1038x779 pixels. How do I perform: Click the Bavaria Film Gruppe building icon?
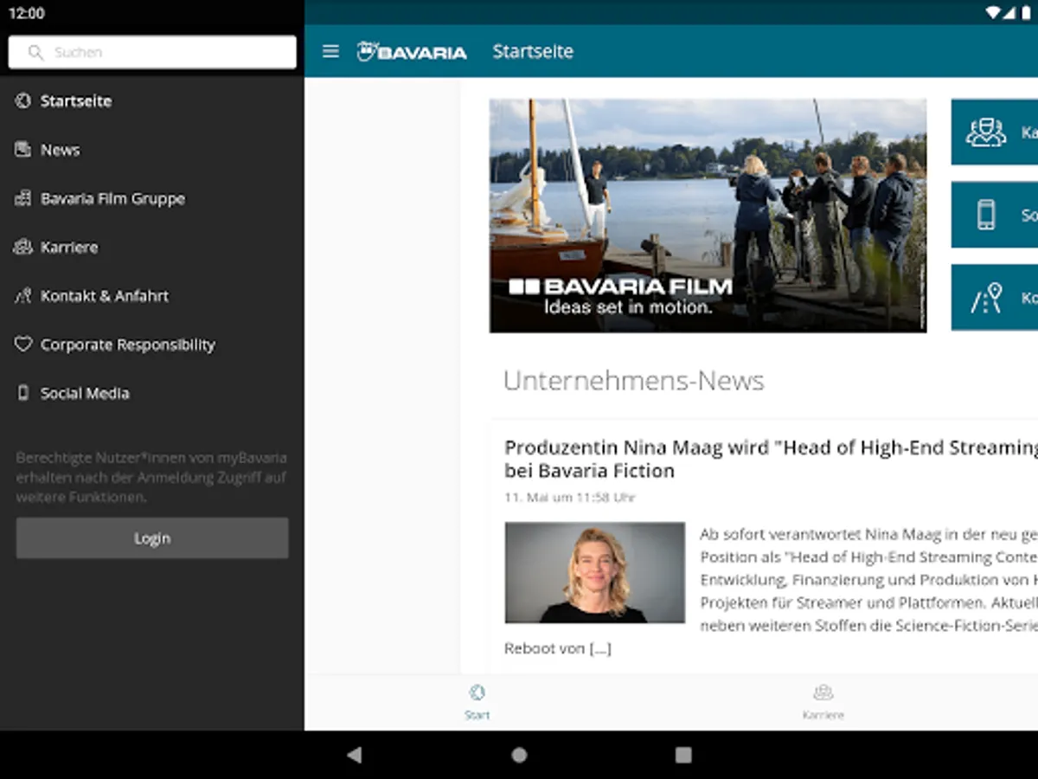point(22,198)
